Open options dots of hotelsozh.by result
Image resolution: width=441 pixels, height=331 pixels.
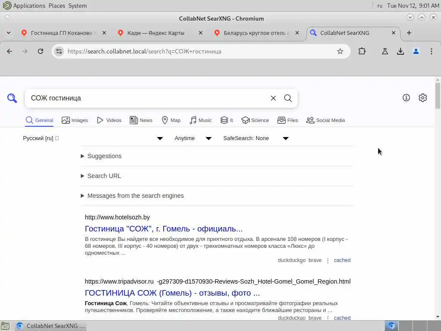pos(328,261)
